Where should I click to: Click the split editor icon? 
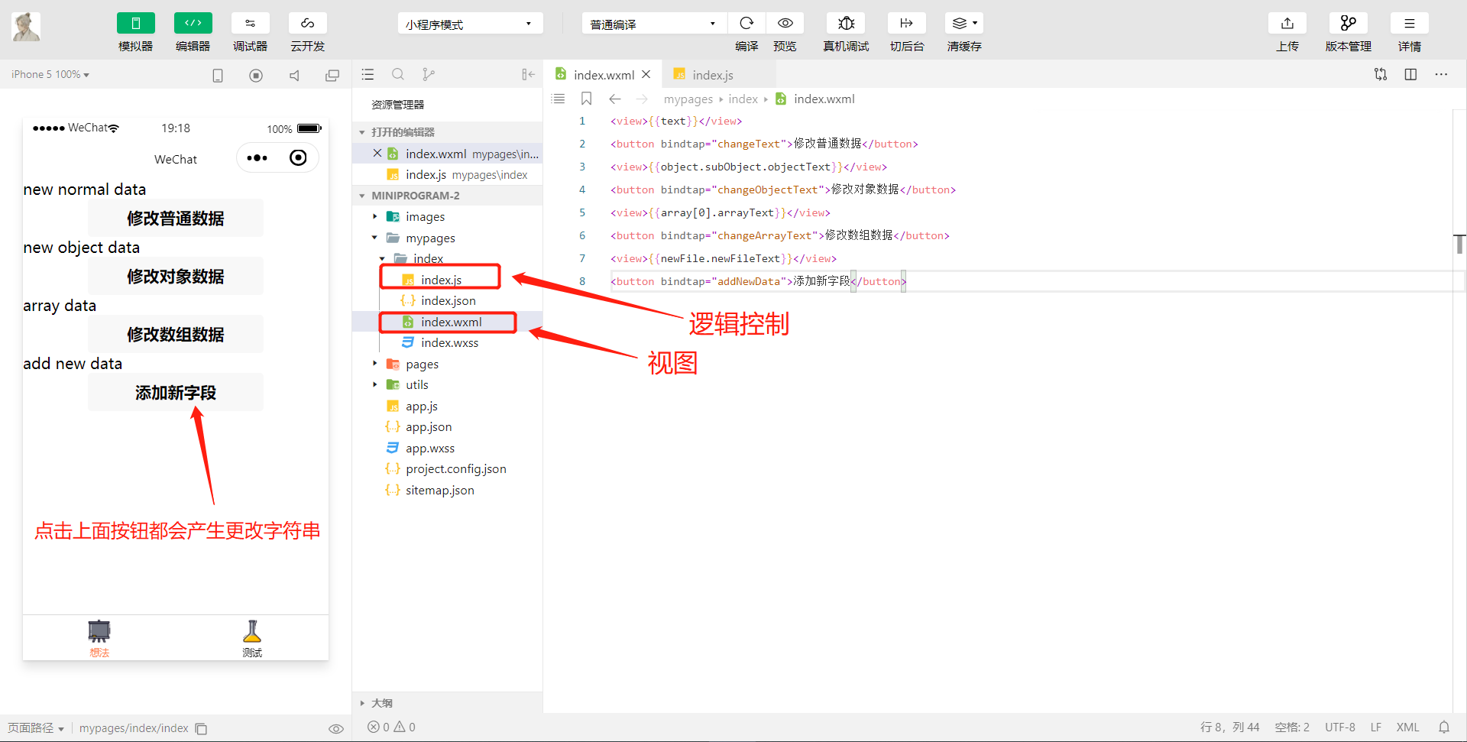pos(1410,74)
